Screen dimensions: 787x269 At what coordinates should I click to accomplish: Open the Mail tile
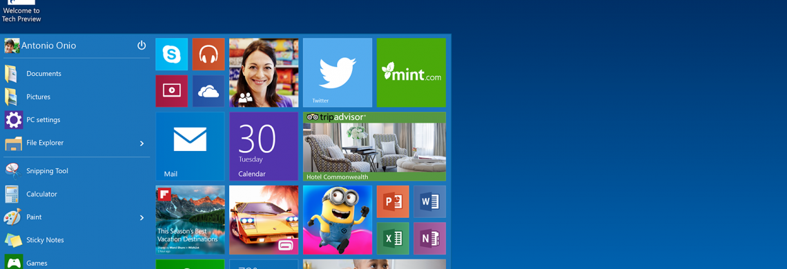[x=191, y=146]
